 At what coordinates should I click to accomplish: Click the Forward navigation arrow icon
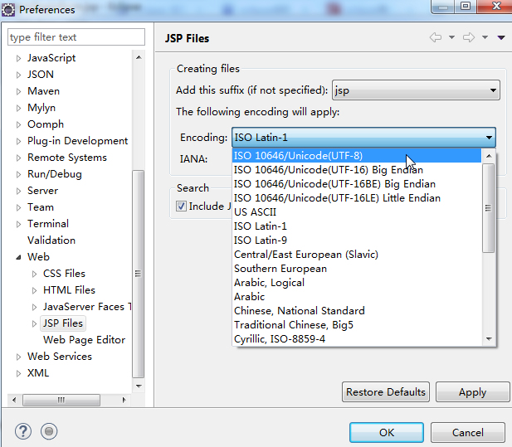pos(469,37)
